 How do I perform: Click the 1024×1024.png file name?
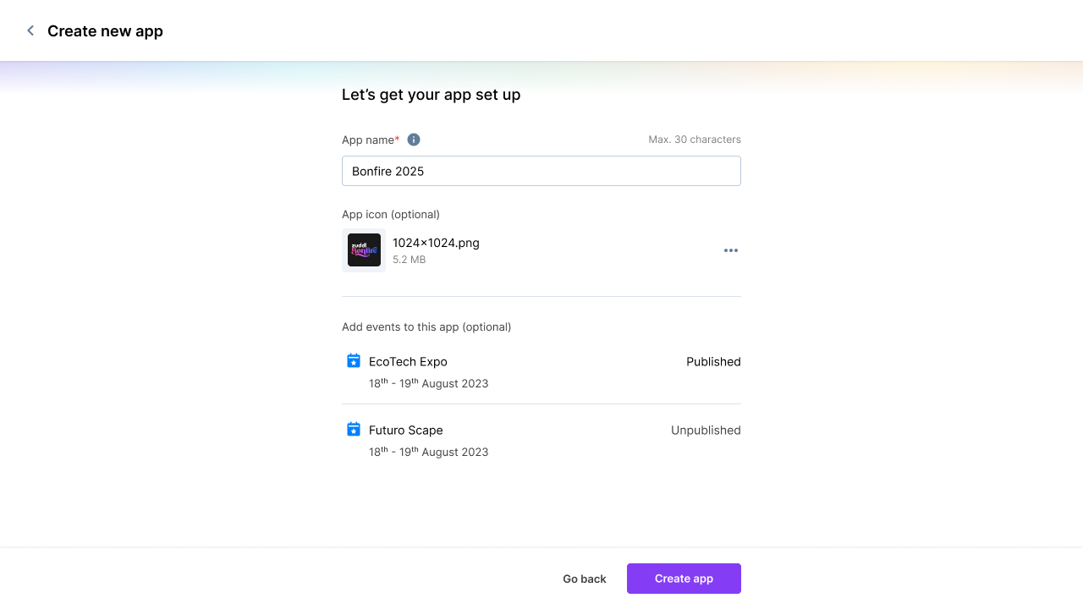pyautogui.click(x=436, y=243)
